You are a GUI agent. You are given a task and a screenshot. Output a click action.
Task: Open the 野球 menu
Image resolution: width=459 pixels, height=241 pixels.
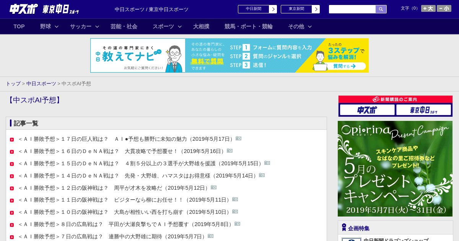tap(46, 26)
